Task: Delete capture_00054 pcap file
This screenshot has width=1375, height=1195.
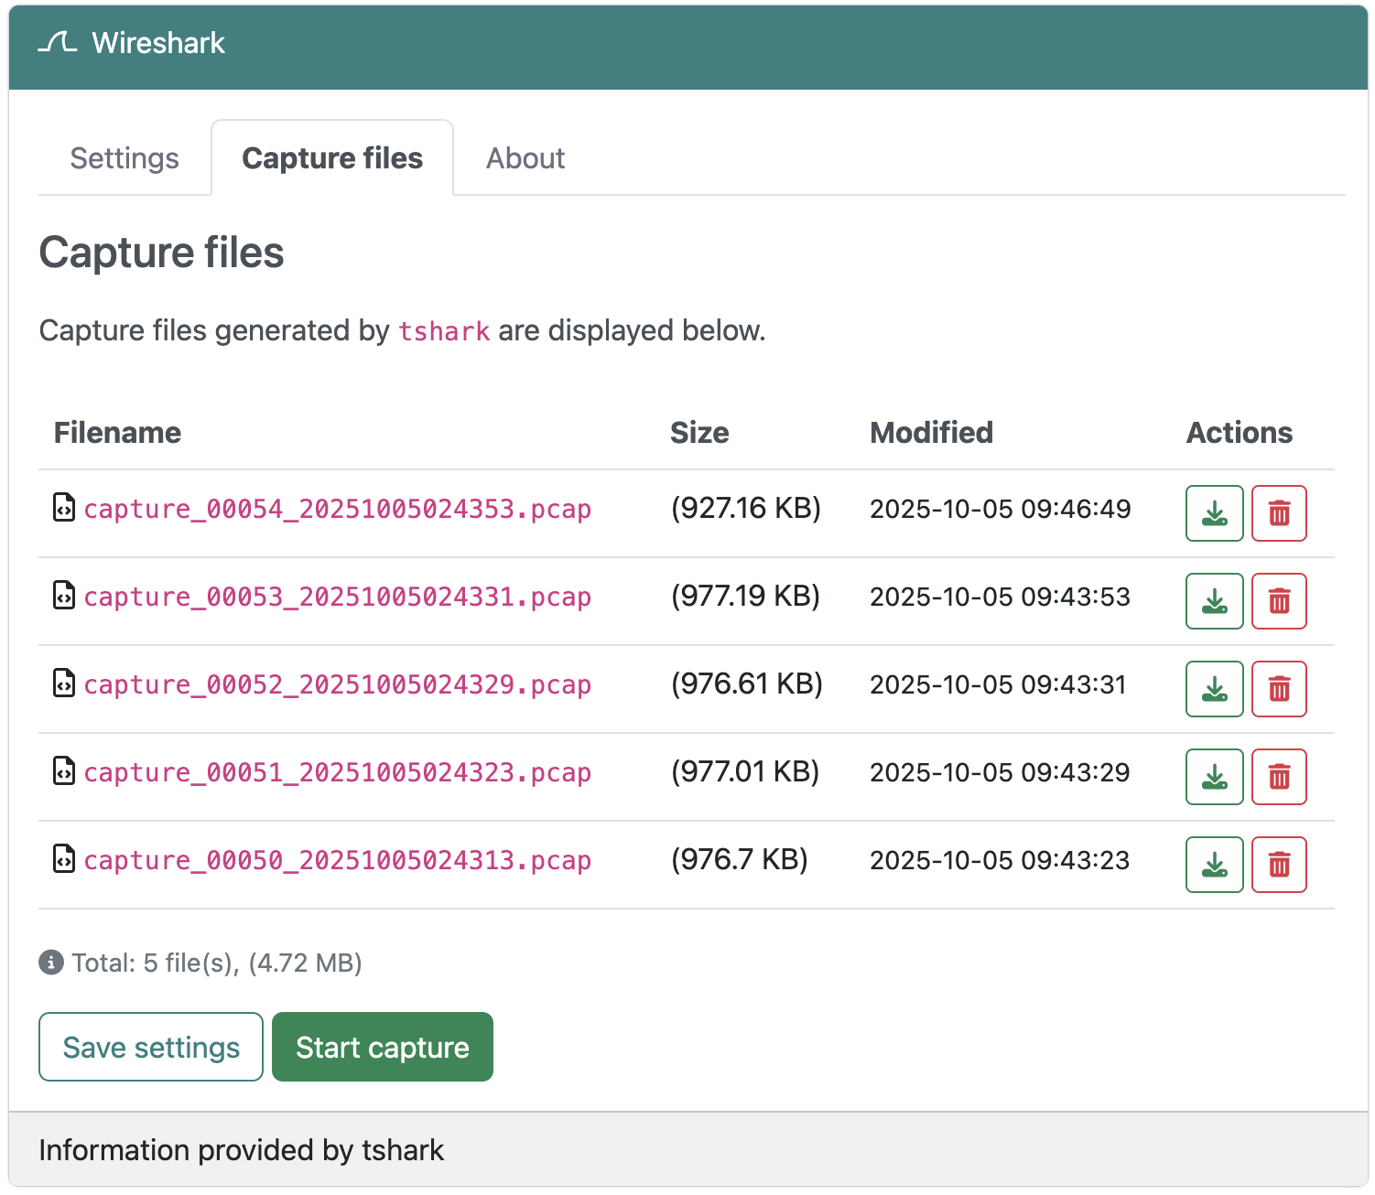Action: (1279, 513)
